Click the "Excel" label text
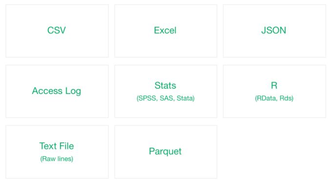331x183 pixels. [x=165, y=30]
